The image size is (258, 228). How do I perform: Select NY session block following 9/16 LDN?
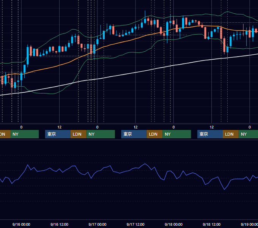tap(101, 134)
